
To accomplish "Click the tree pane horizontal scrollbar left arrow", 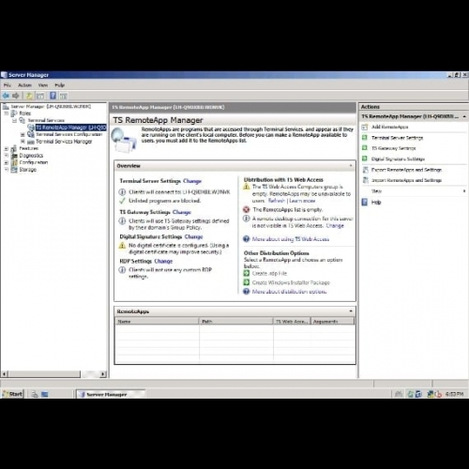I will 5,374.
